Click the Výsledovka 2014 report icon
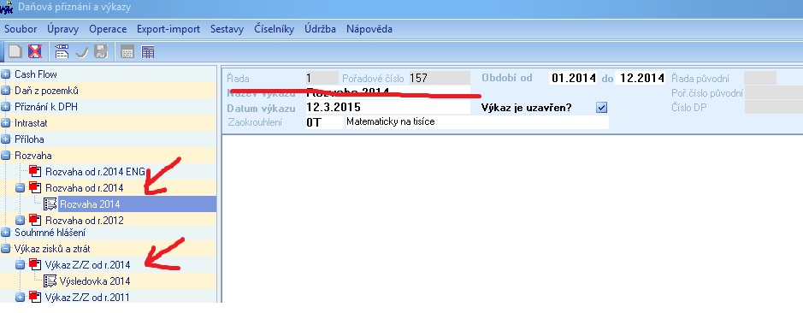Viewport: 803px width, 313px height. [x=50, y=281]
